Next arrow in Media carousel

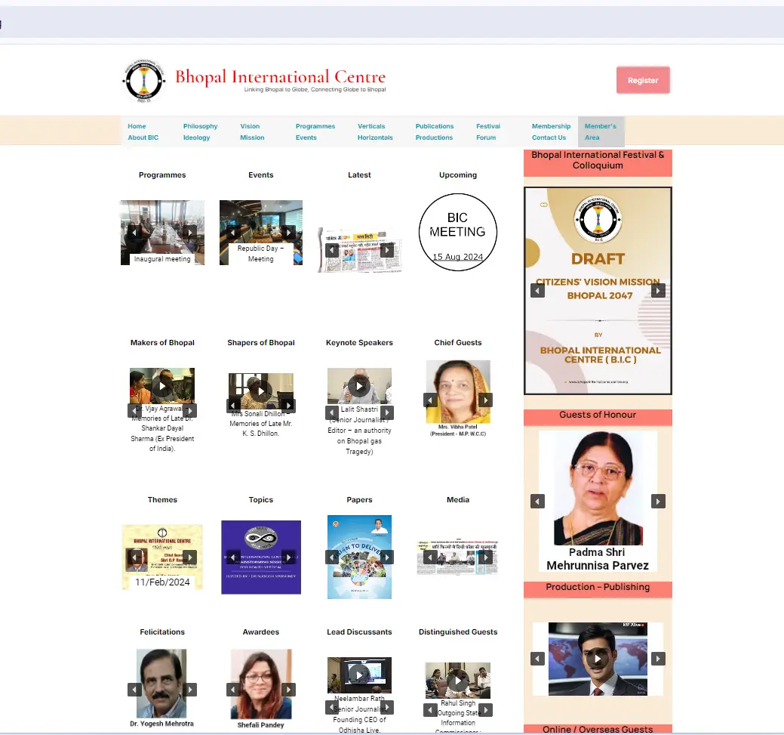(485, 557)
